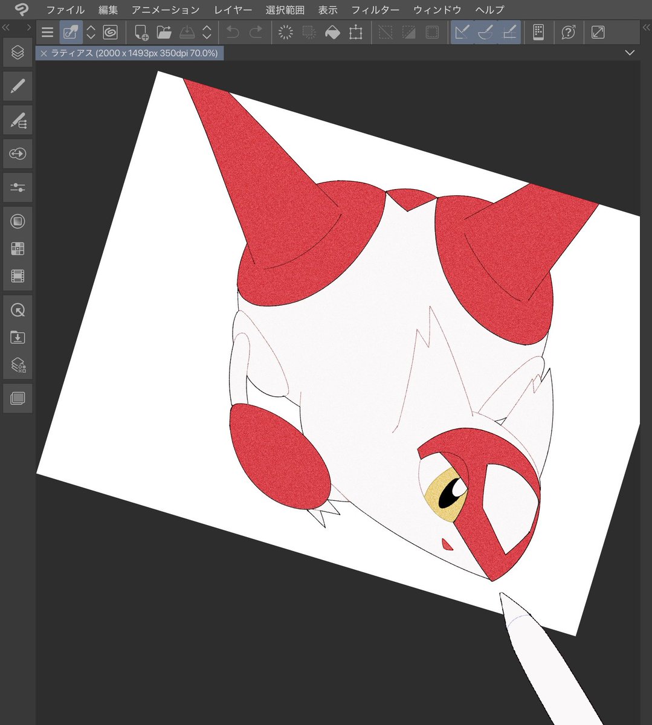This screenshot has width=652, height=725.
Task: Open the ヘルプ menu
Action: (489, 10)
